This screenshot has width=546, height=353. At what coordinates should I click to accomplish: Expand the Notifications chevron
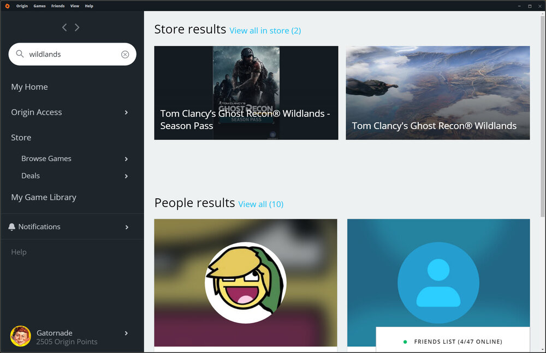click(127, 227)
